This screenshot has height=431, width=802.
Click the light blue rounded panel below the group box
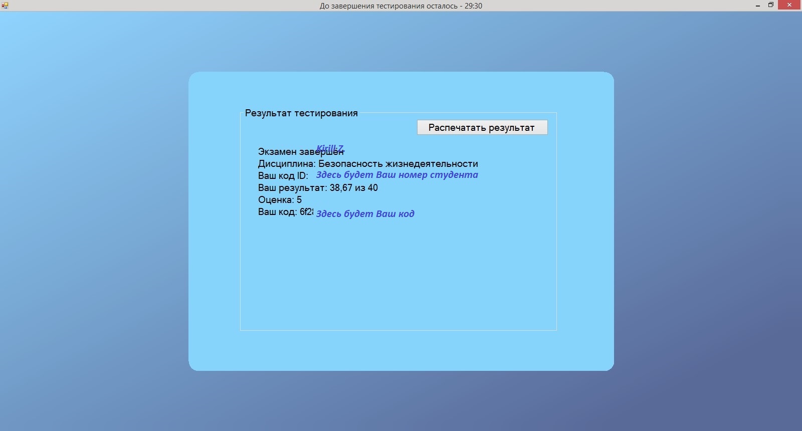tap(401, 351)
